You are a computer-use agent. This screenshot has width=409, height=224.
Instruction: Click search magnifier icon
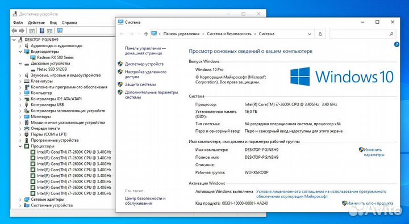(x=391, y=34)
